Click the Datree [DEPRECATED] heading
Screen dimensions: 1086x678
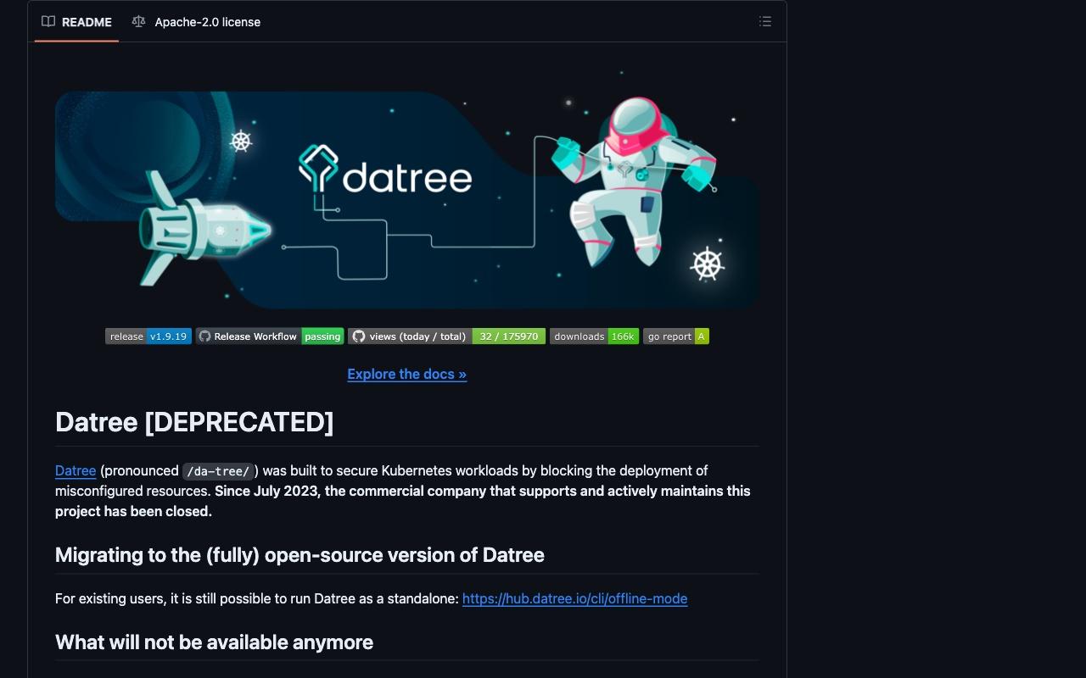tap(194, 422)
